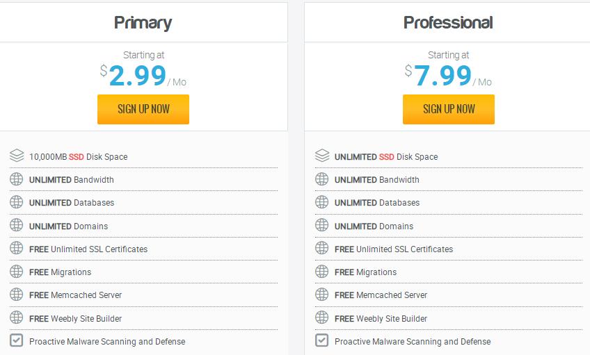Click globe icon beside Primary UNLIMITED Bandwidth
This screenshot has height=355, width=590.
click(x=17, y=179)
